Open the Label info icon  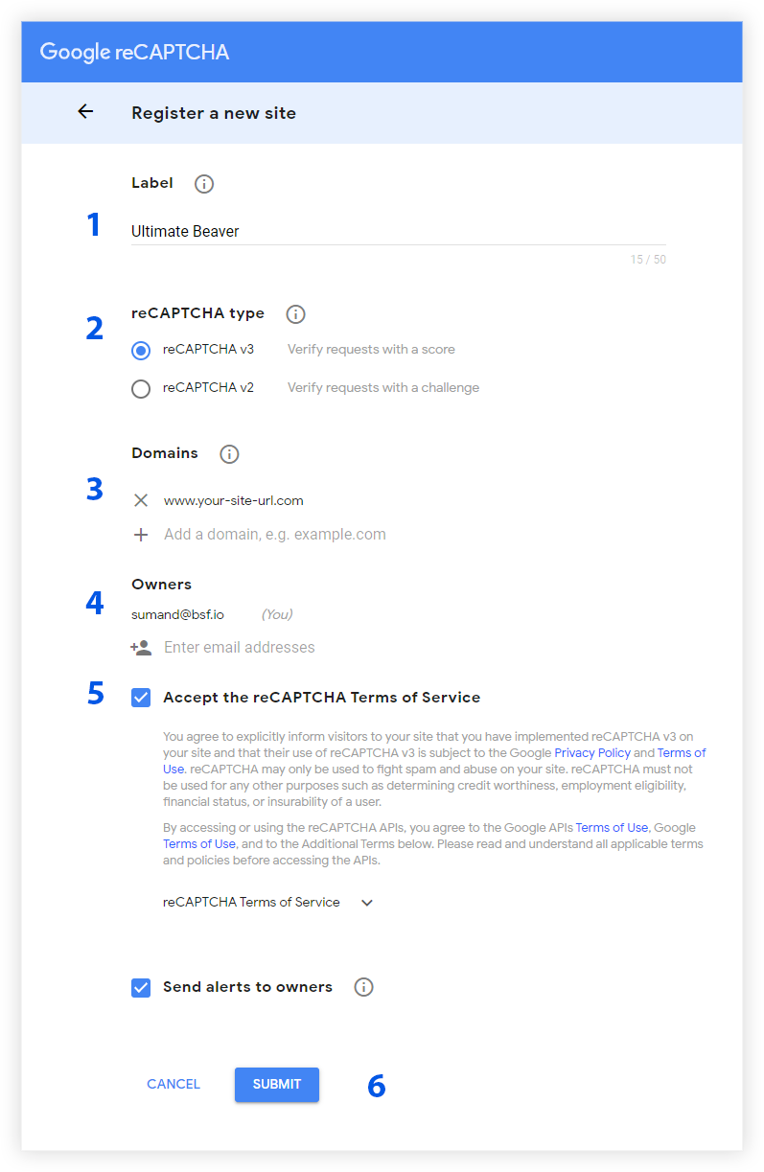point(204,184)
